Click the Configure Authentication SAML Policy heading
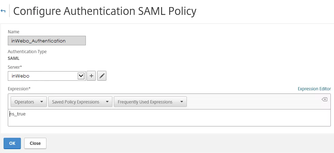Viewport: 334px width, 153px height. coord(105,11)
